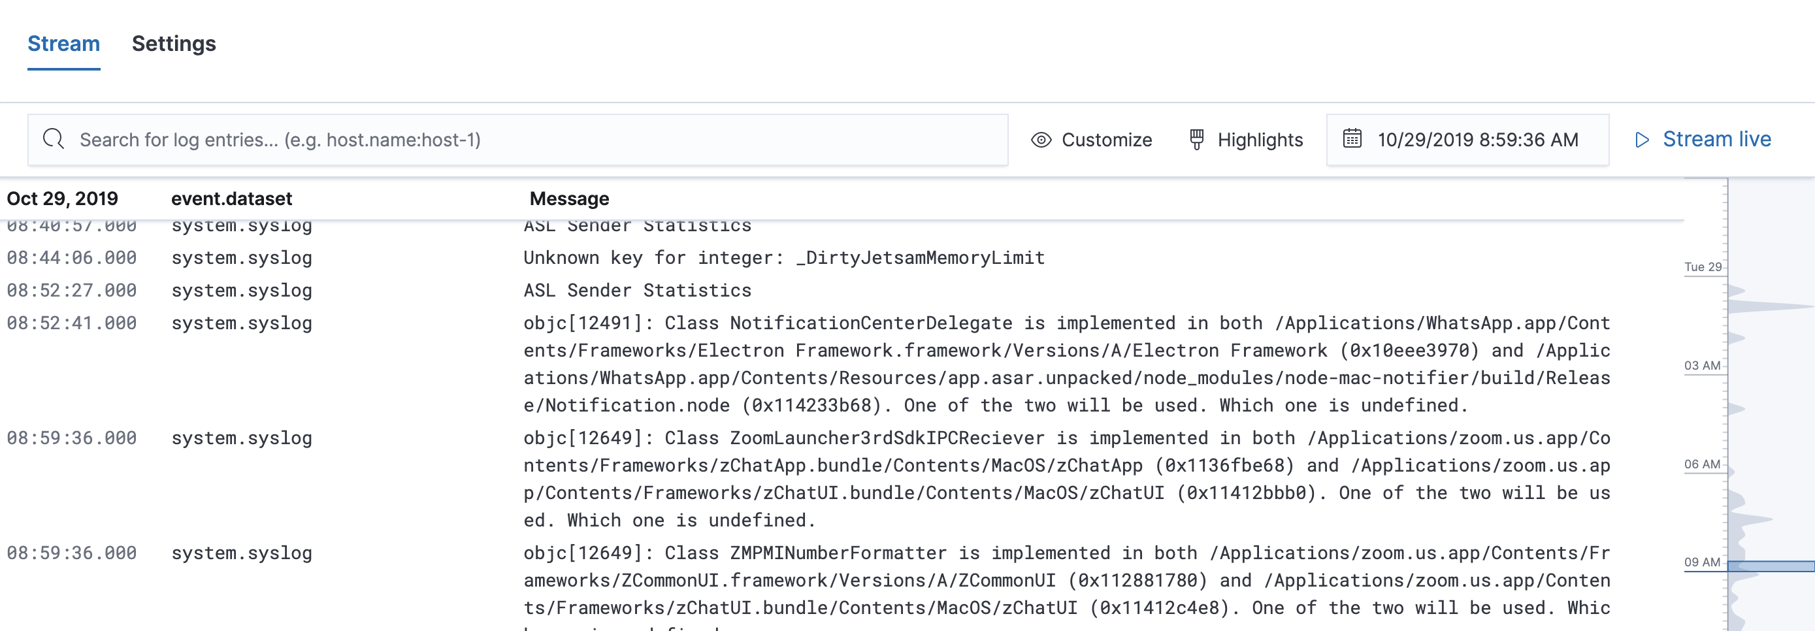Open the date picker showing 10/29/2019

[1477, 139]
